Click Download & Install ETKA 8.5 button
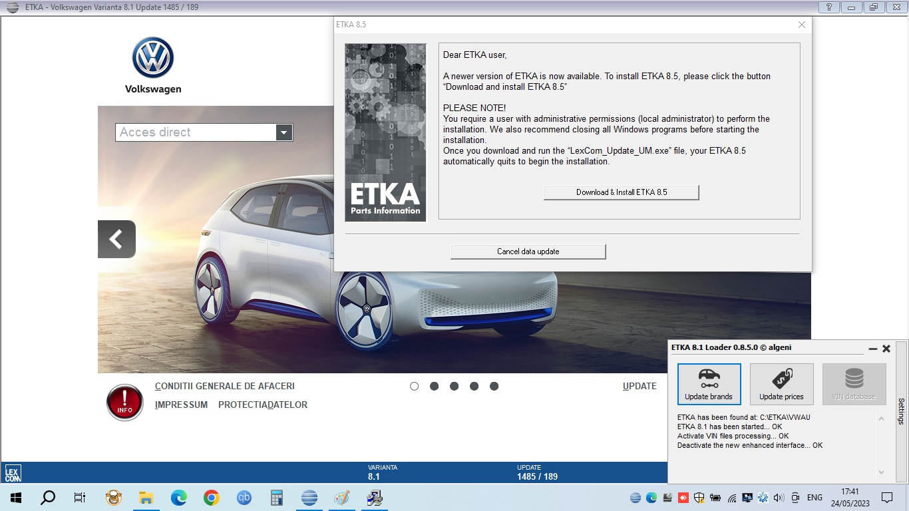This screenshot has height=511, width=909. [622, 192]
